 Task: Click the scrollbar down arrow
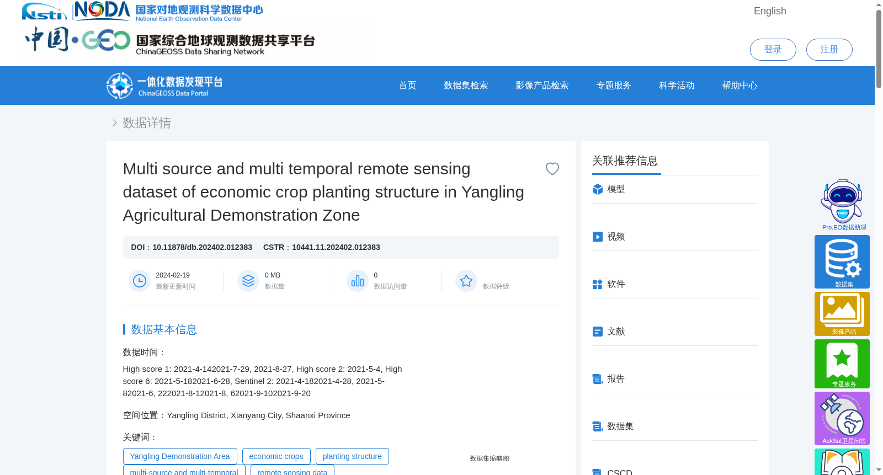(879, 470)
